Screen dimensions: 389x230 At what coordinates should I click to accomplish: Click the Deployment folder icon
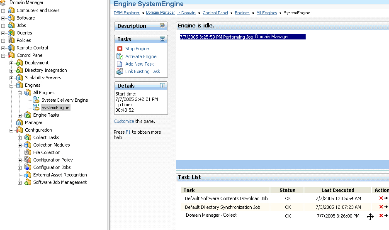pos(19,63)
